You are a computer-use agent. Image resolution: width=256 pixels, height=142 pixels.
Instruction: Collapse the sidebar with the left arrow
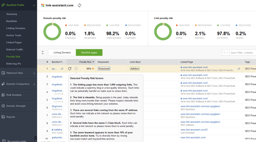[36, 141]
